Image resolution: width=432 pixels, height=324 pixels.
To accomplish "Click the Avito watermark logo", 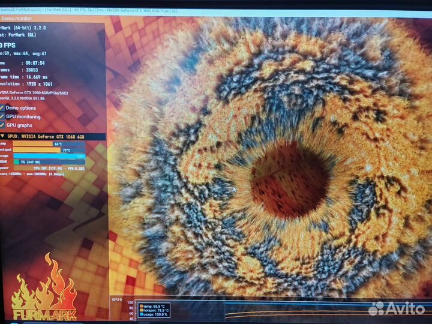I will (x=395, y=308).
